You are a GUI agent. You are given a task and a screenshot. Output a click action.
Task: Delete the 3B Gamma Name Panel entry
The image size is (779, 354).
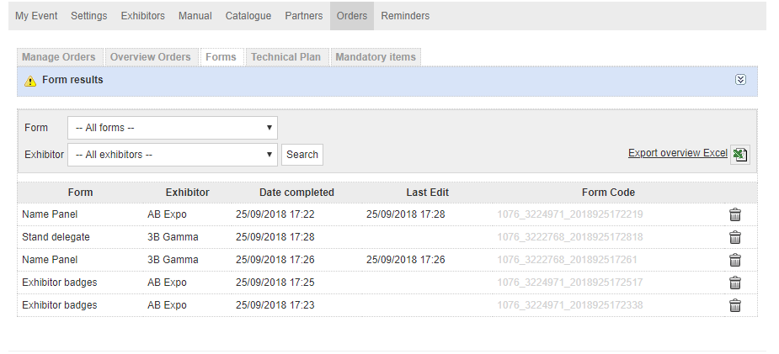tap(734, 260)
